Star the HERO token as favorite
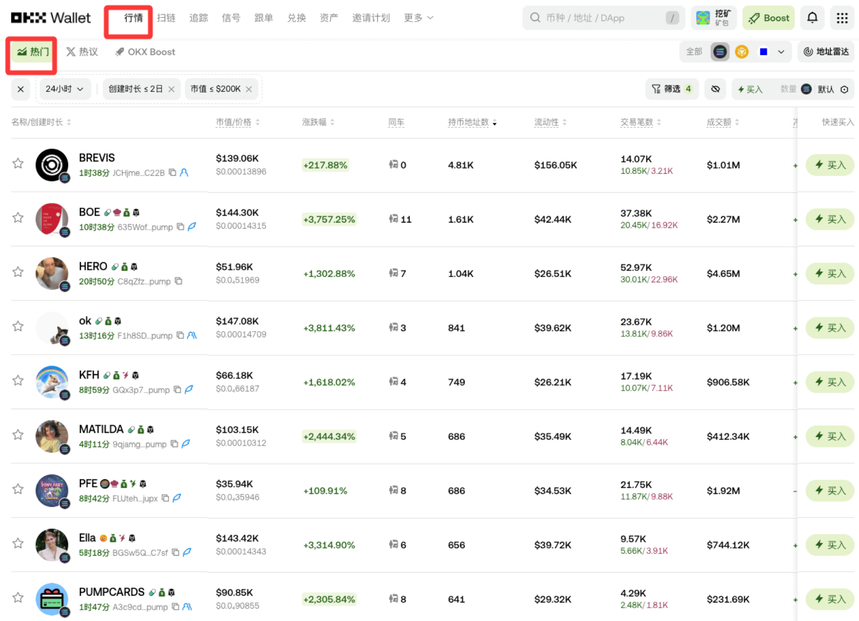Screen dimensions: 859x621 [18, 272]
